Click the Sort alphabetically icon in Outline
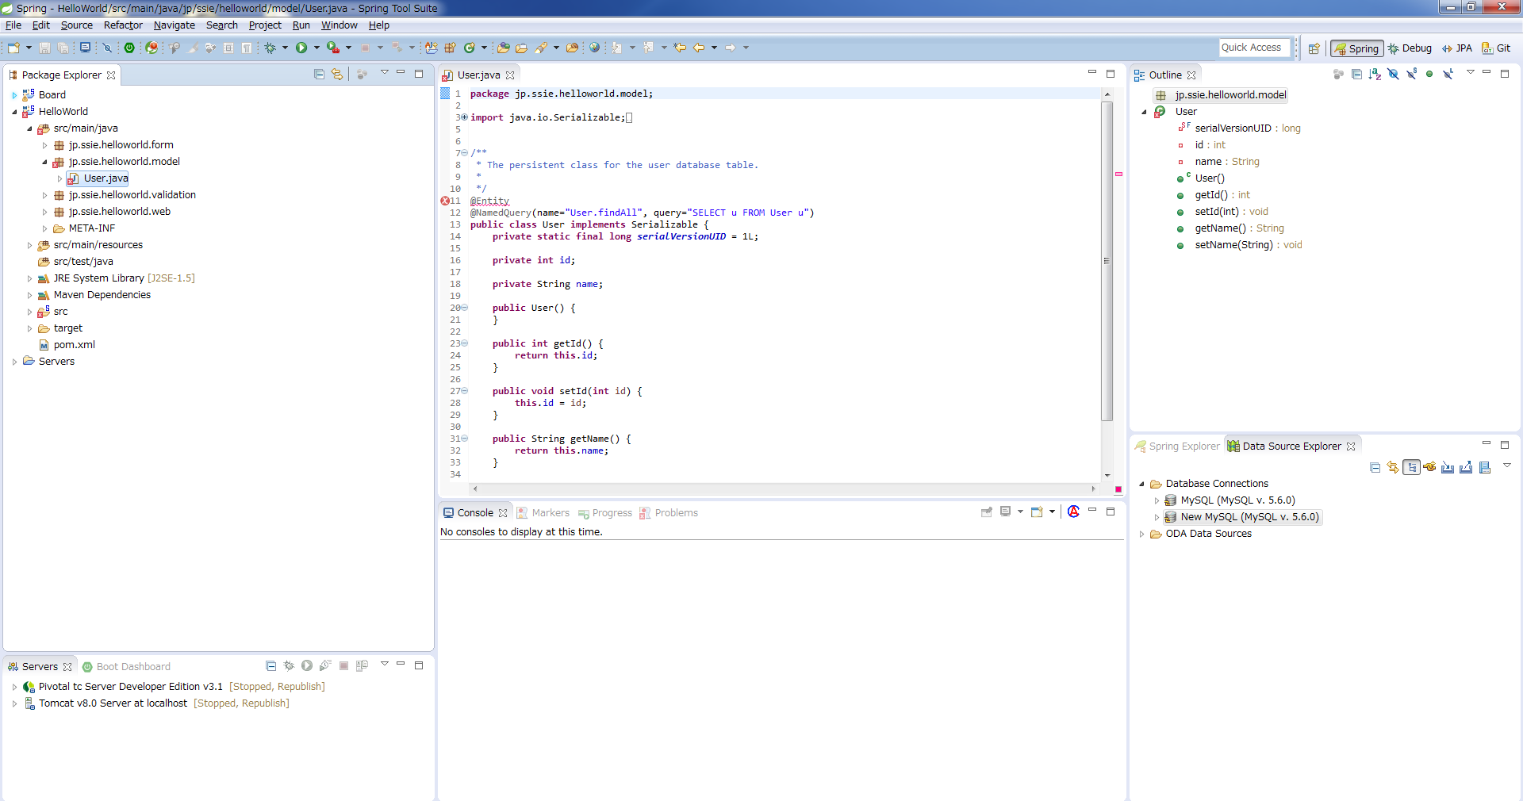Screen dimensions: 1523x801 [x=1375, y=75]
